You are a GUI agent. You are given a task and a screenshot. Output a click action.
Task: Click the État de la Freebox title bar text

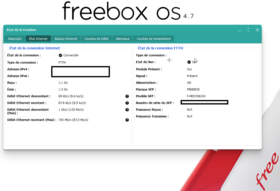21,30
